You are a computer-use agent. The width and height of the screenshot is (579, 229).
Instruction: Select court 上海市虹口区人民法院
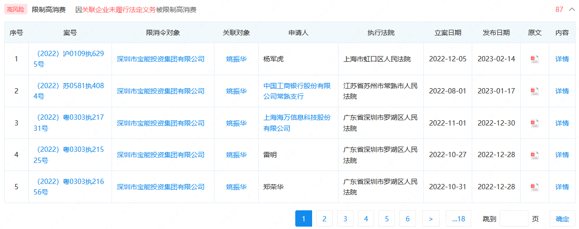coord(377,59)
